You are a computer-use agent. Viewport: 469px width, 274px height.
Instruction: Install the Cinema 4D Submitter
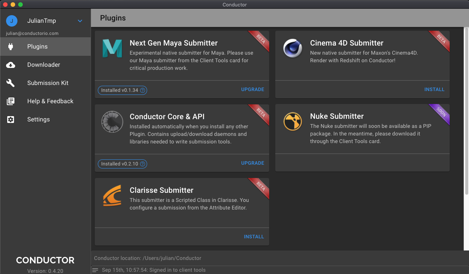click(x=434, y=90)
